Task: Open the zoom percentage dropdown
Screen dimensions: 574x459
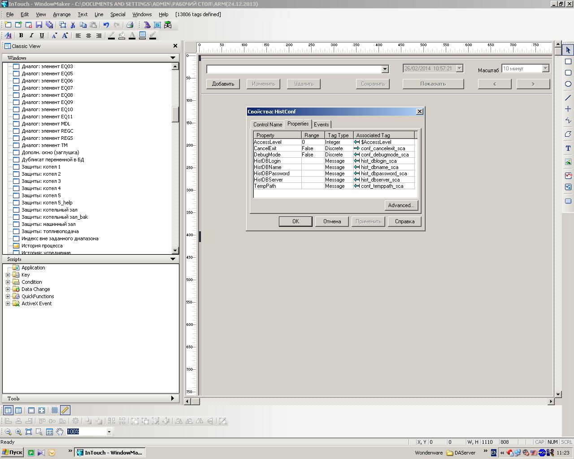Action: pos(109,432)
